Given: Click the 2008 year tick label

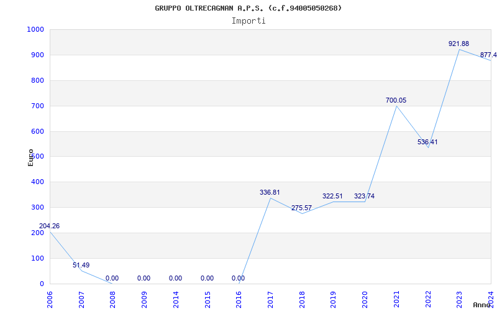Looking at the screenshot, I should pyautogui.click(x=113, y=299).
